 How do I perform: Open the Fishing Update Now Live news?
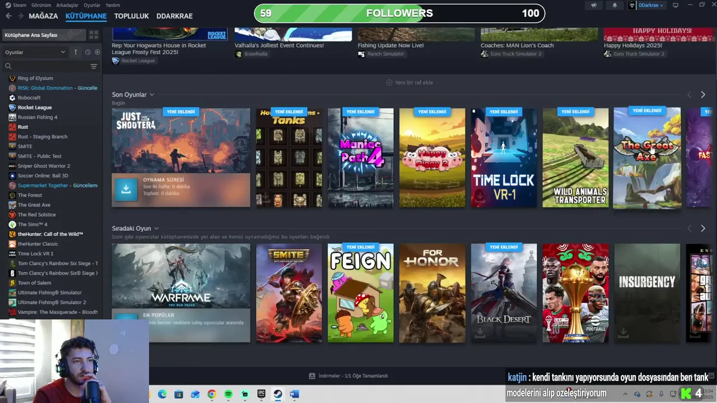point(390,45)
